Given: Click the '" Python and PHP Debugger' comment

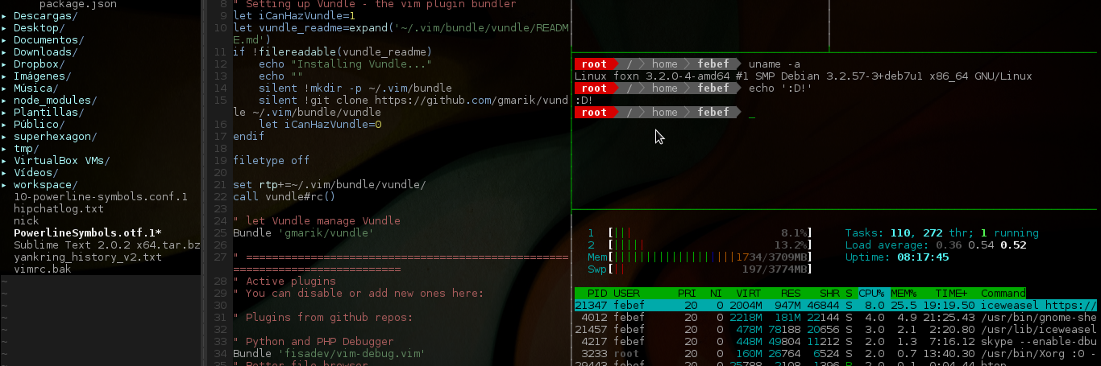Looking at the screenshot, I should (x=313, y=341).
